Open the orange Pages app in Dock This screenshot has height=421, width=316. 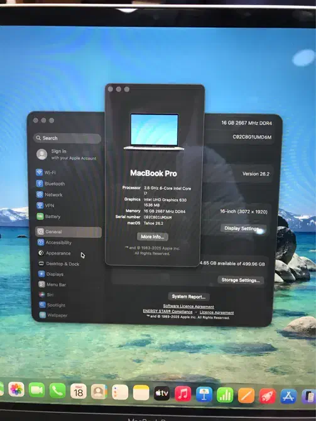246,395
